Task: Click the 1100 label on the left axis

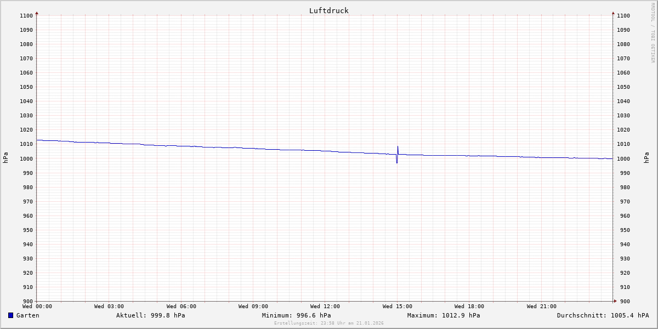Action: click(x=26, y=16)
